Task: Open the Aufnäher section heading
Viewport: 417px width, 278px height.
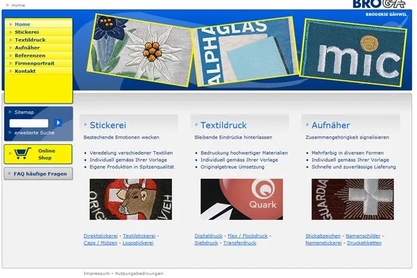Action: click(x=331, y=125)
